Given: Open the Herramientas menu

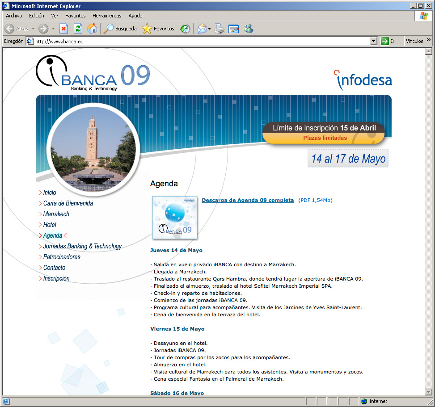Looking at the screenshot, I should [x=107, y=16].
